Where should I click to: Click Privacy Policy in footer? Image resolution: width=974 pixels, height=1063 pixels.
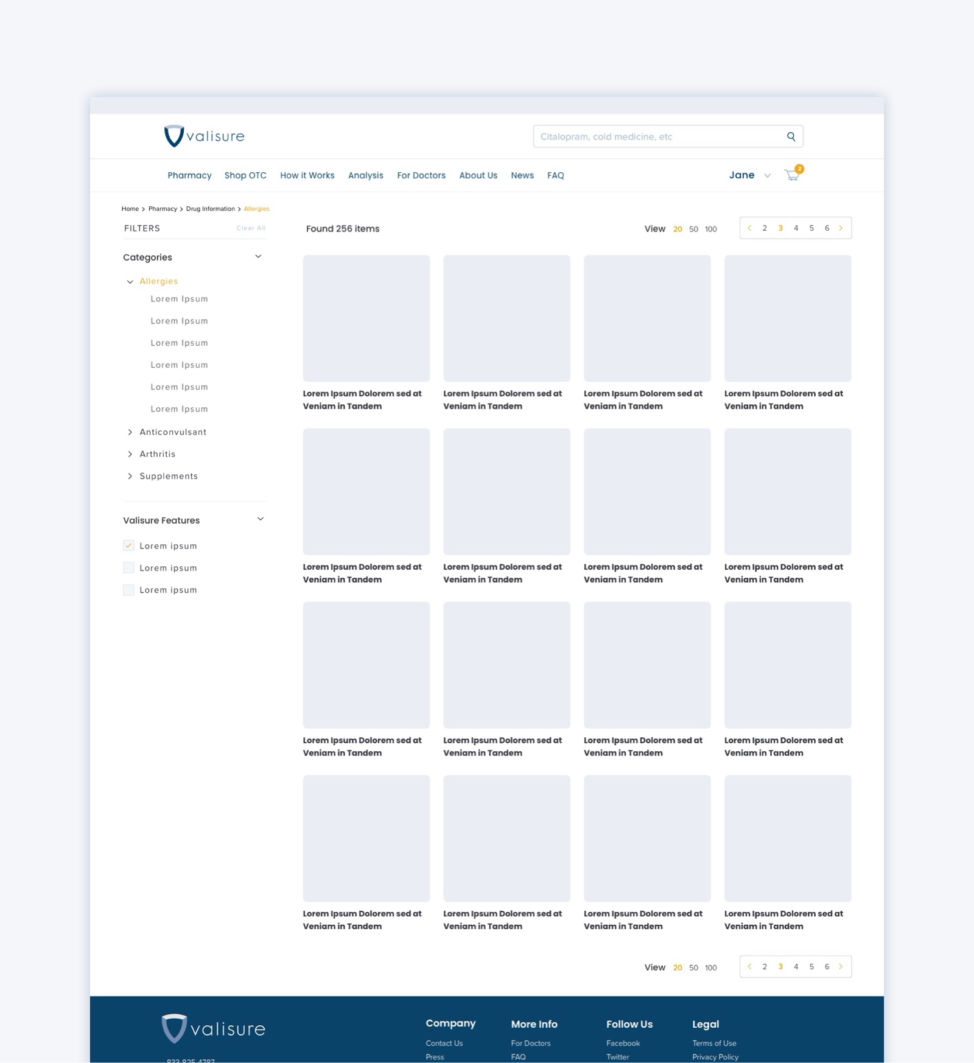click(715, 1057)
